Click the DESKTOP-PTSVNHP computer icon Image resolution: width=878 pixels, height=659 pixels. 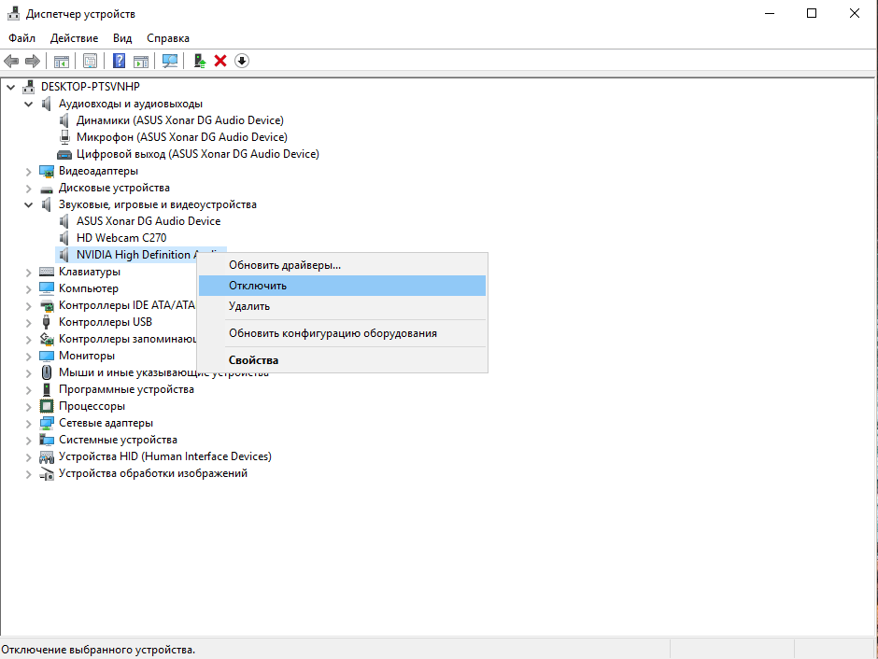coord(29,87)
